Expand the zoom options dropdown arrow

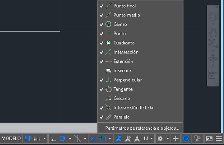pyautogui.click(x=213, y=51)
